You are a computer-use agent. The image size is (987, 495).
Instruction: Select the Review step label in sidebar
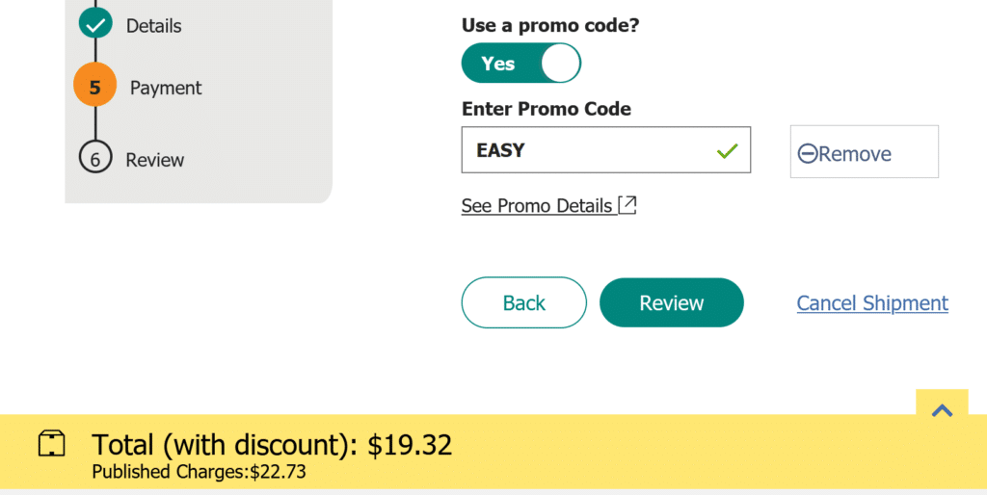coord(155,160)
